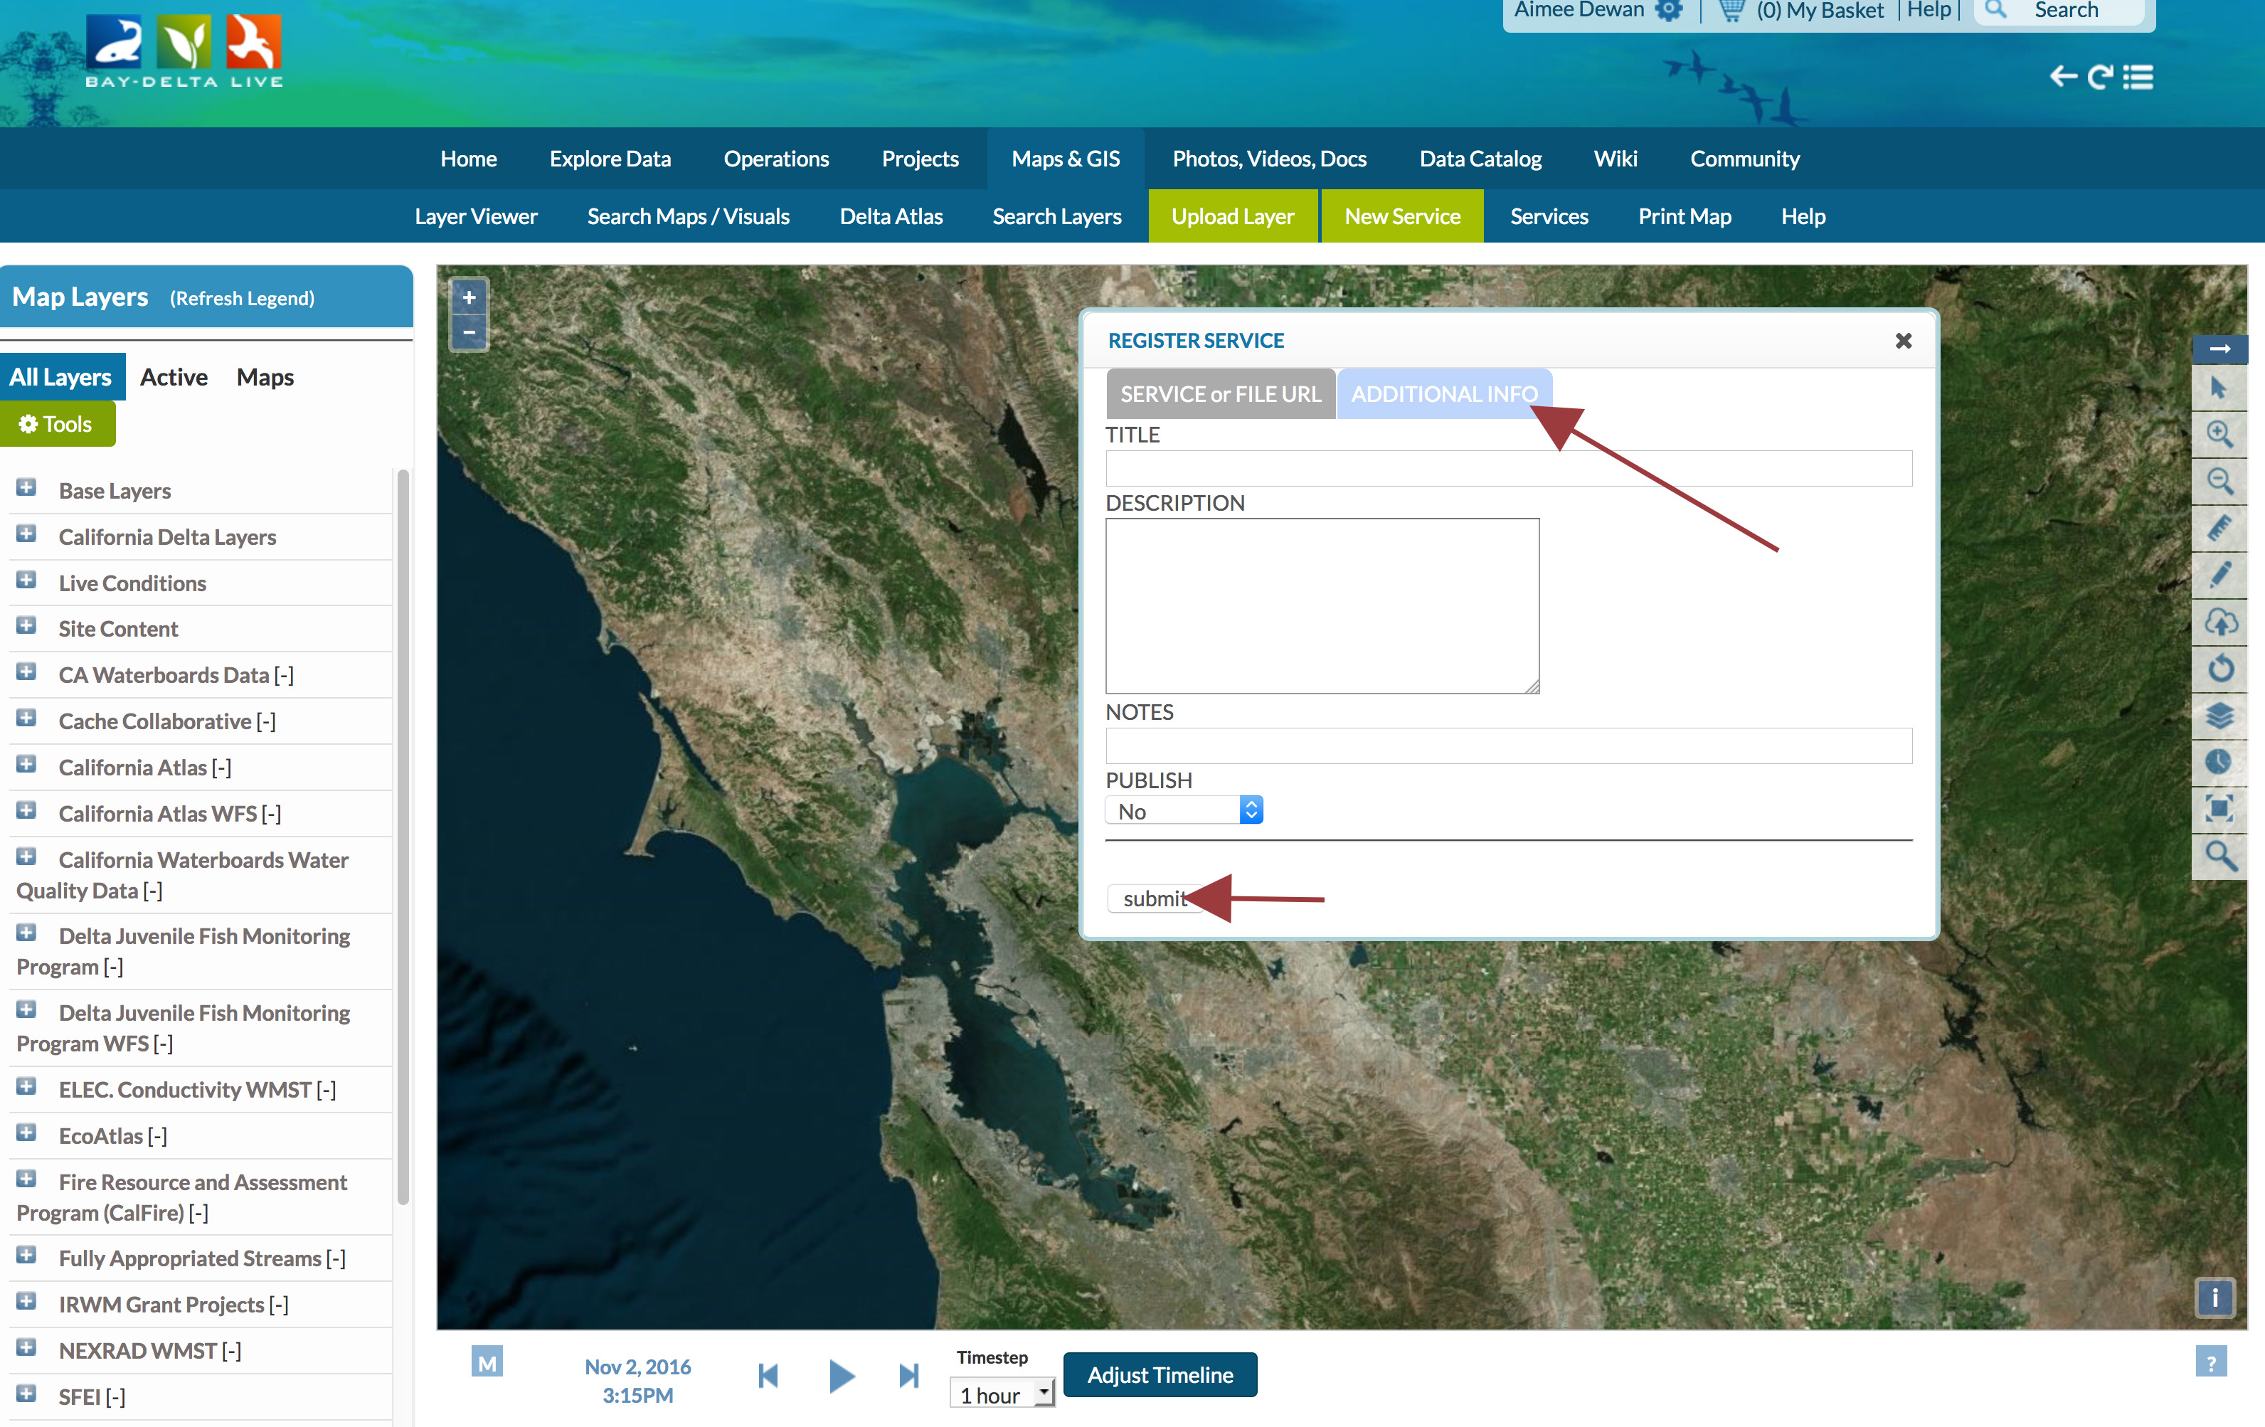Toggle the M button beside the timeline

[487, 1362]
